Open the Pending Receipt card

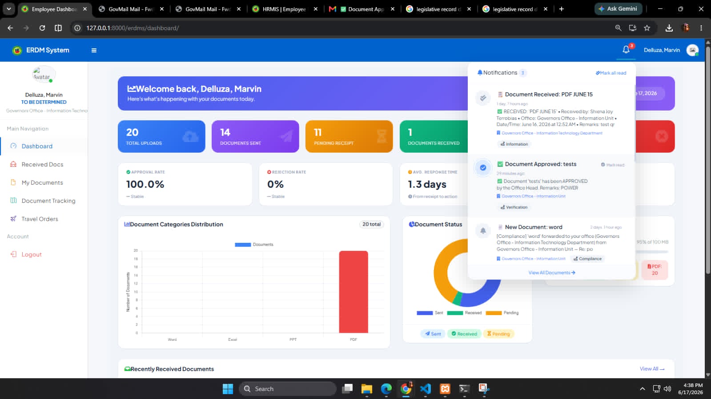(349, 136)
